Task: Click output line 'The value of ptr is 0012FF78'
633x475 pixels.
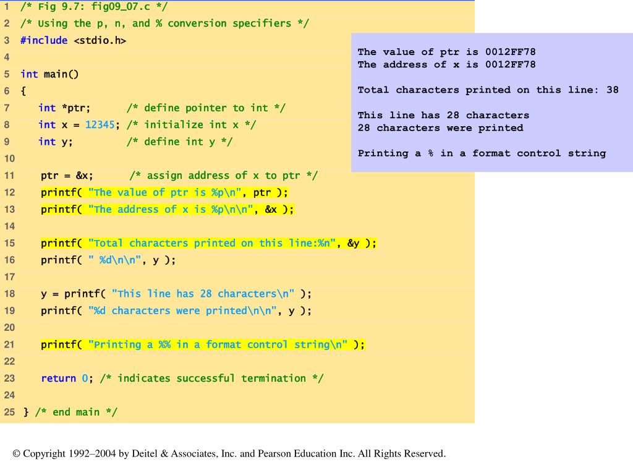Action: 446,52
